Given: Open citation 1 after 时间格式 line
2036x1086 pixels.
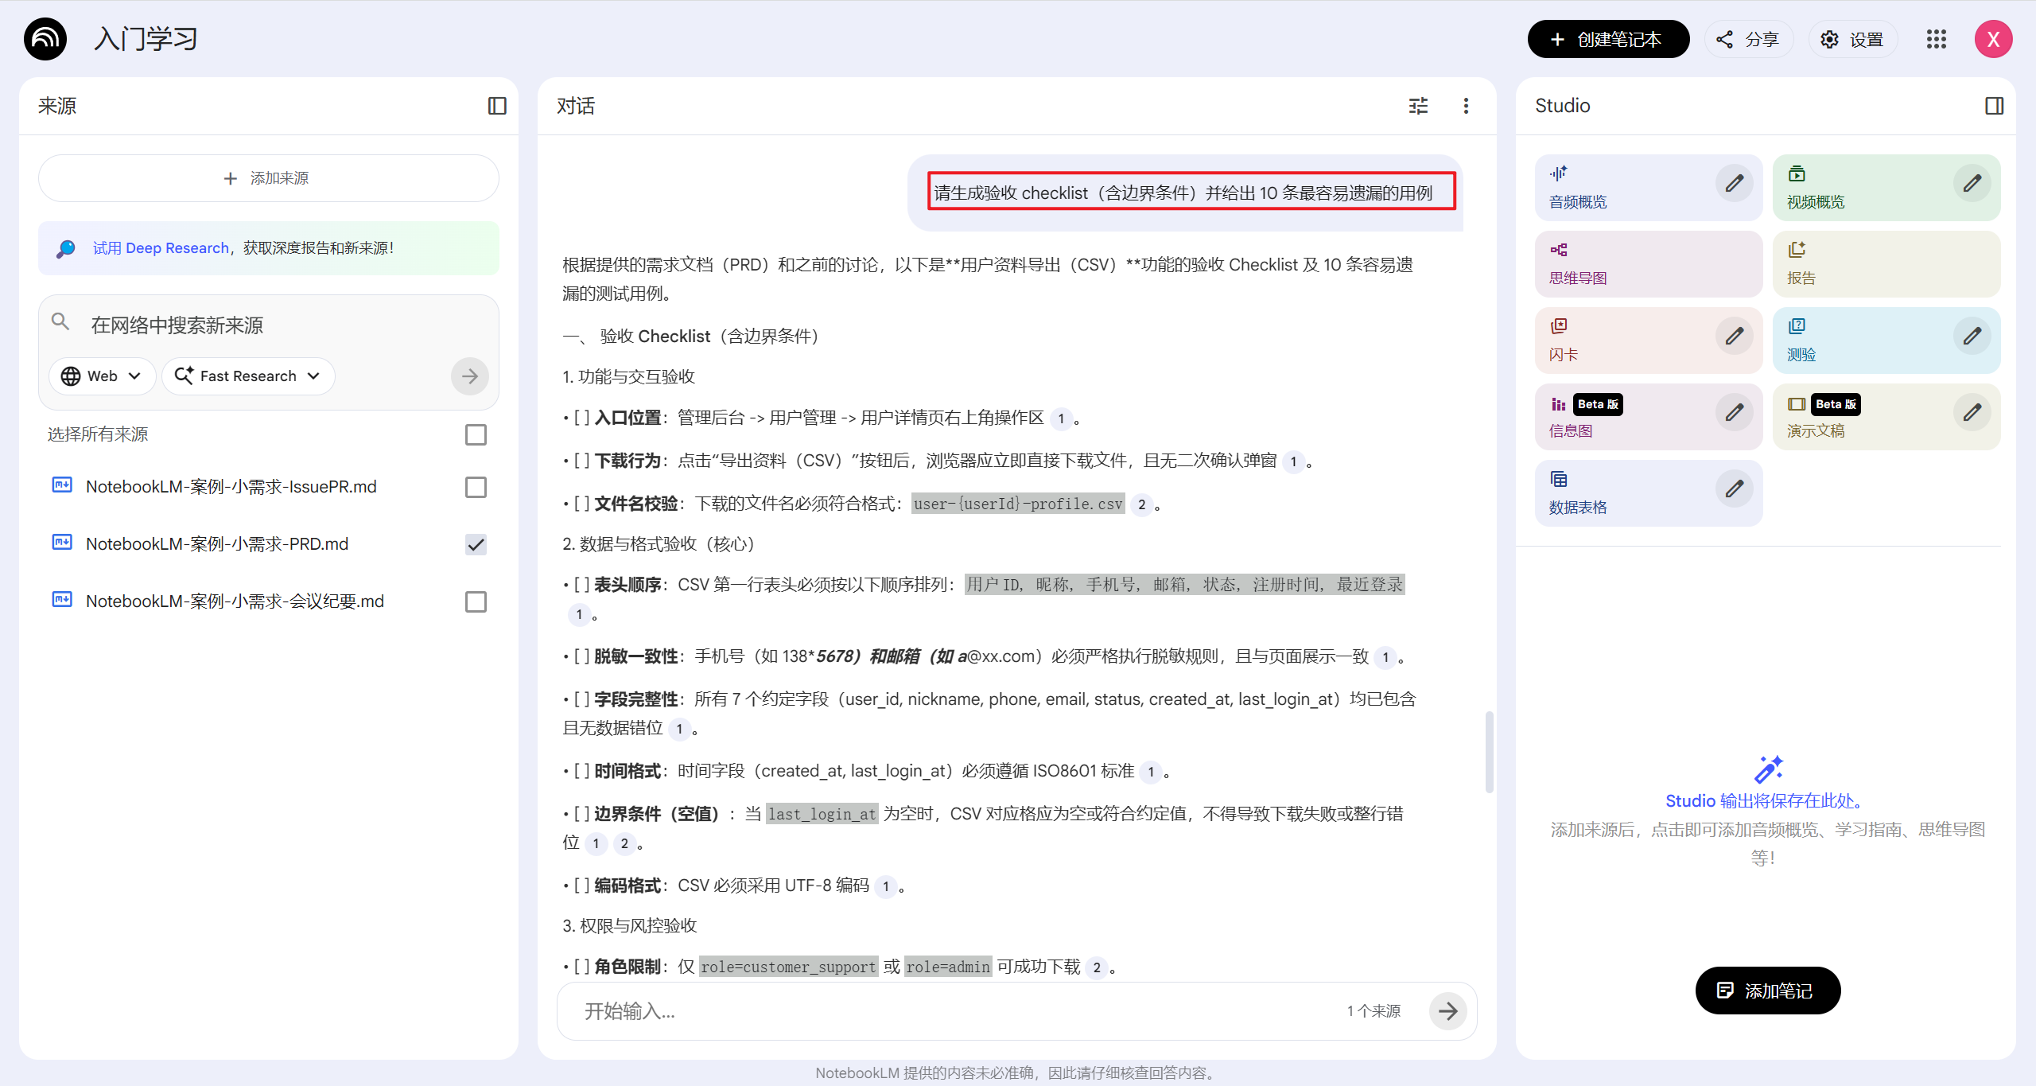Looking at the screenshot, I should [x=1150, y=771].
